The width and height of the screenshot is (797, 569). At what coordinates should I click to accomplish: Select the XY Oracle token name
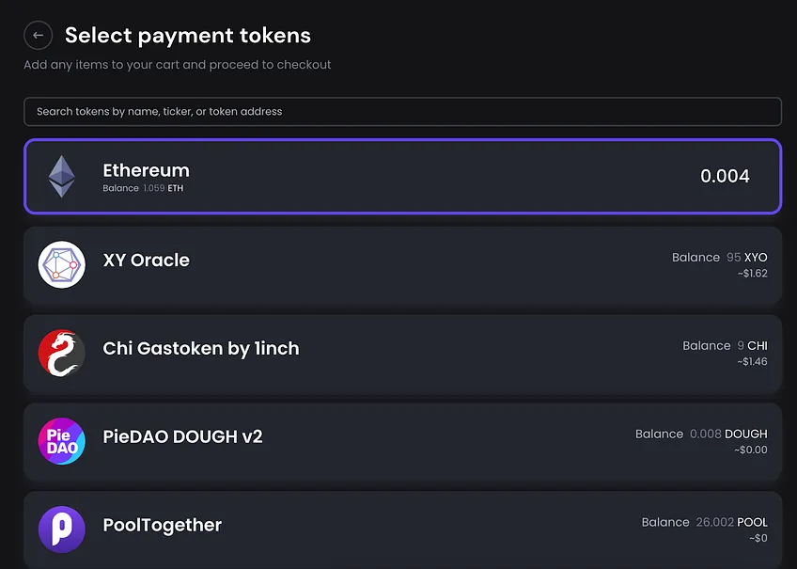coord(146,260)
